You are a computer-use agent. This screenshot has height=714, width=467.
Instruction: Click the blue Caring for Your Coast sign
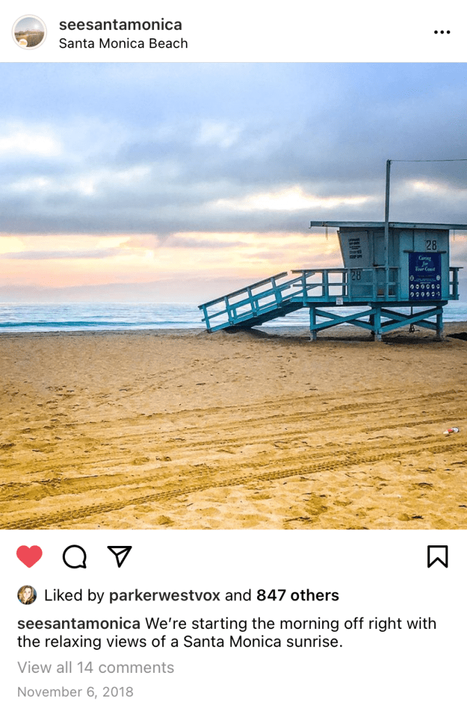click(424, 275)
